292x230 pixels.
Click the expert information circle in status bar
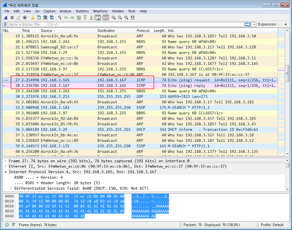[x=7, y=225]
